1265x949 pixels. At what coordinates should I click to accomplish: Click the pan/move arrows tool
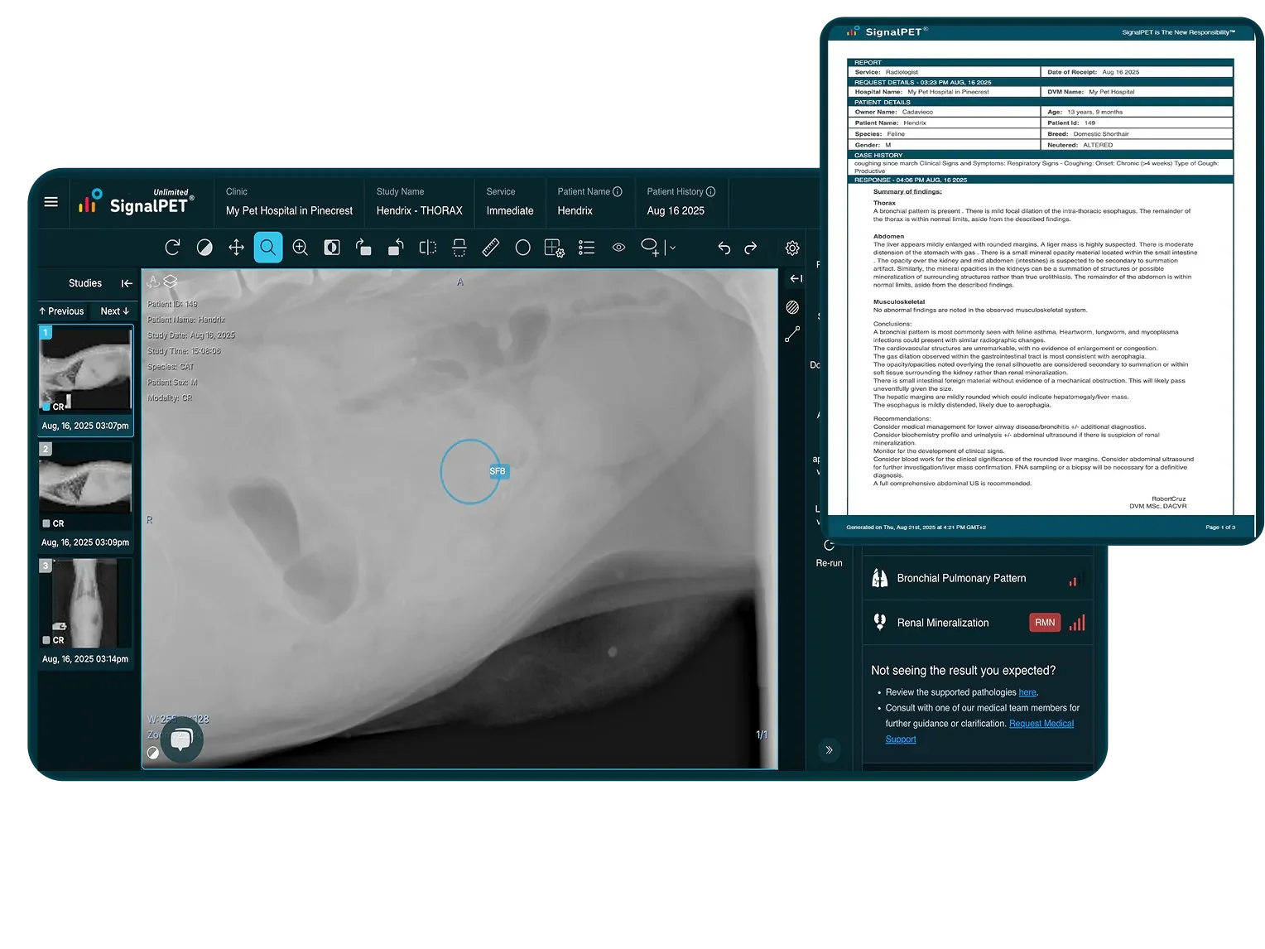236,248
